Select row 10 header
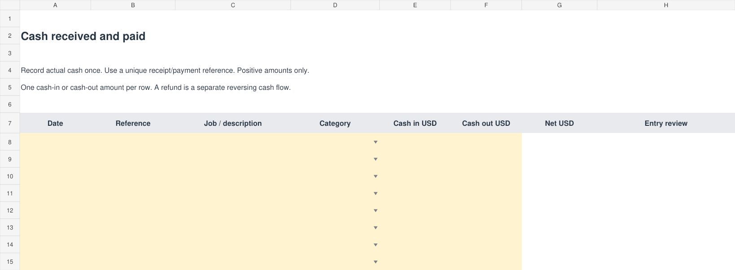This screenshot has height=270, width=735. (x=10, y=176)
